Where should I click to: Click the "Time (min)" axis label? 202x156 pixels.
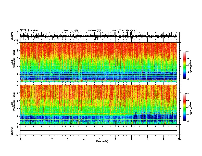(x=102, y=141)
